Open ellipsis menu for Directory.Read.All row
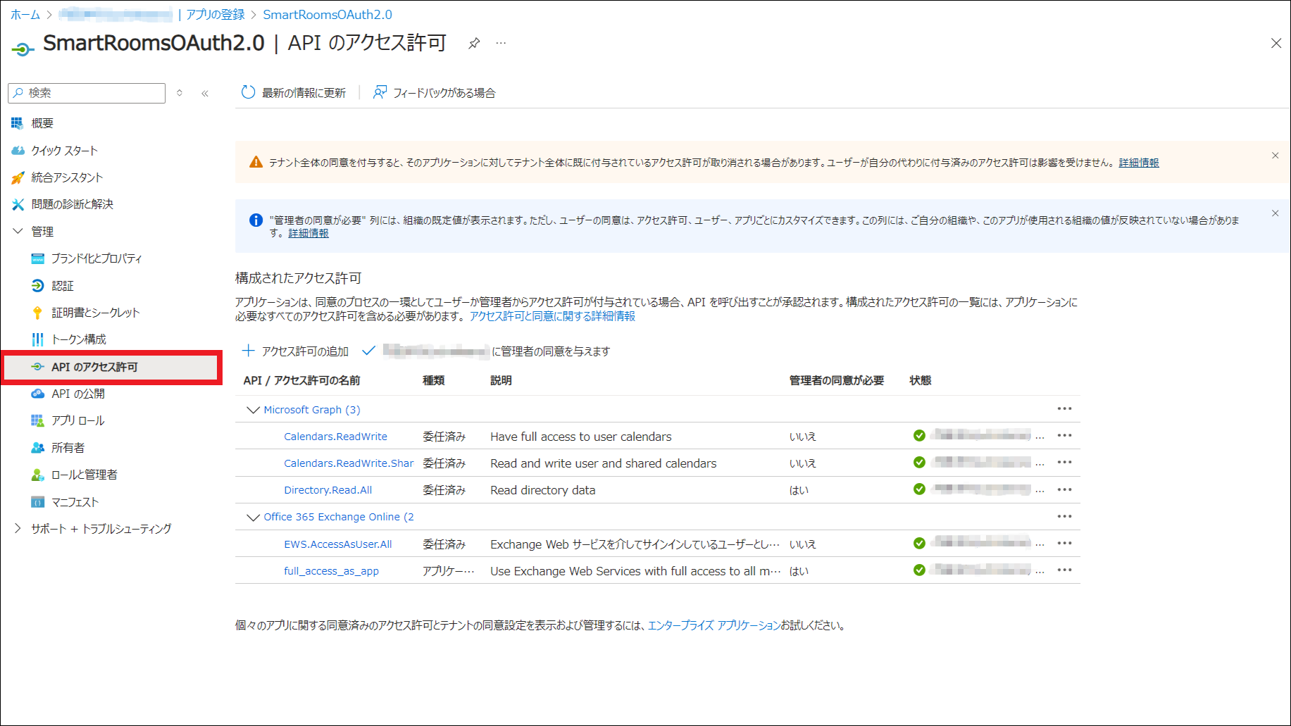Screen dimensions: 1291x726 pyautogui.click(x=1064, y=489)
